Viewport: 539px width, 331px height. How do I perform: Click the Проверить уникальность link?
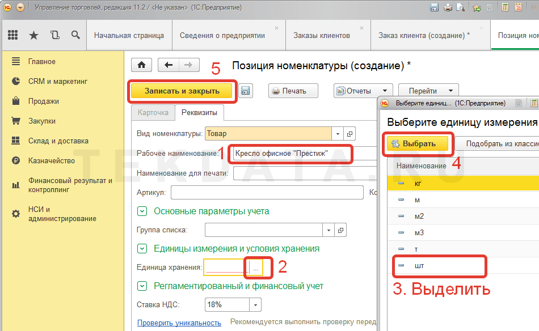[179, 322]
